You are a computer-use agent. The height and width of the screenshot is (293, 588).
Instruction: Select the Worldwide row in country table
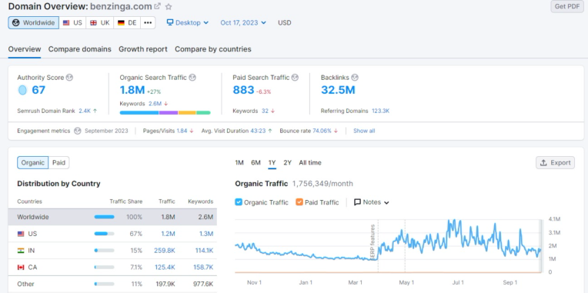point(112,217)
